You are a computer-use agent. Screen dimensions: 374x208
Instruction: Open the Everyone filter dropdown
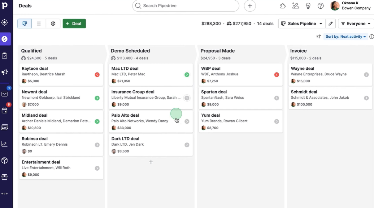355,23
